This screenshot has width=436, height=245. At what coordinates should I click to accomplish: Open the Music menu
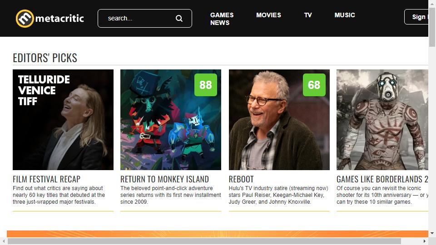click(x=345, y=15)
